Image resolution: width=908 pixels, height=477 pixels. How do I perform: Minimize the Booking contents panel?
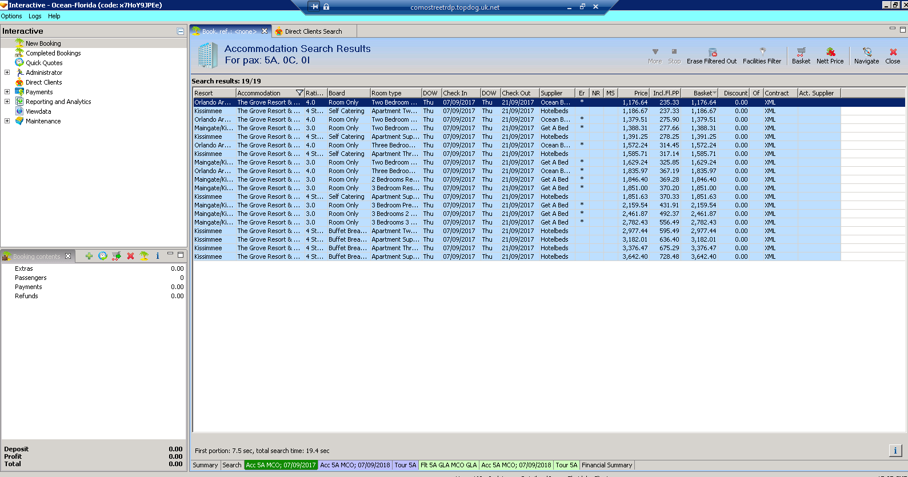[x=170, y=254]
